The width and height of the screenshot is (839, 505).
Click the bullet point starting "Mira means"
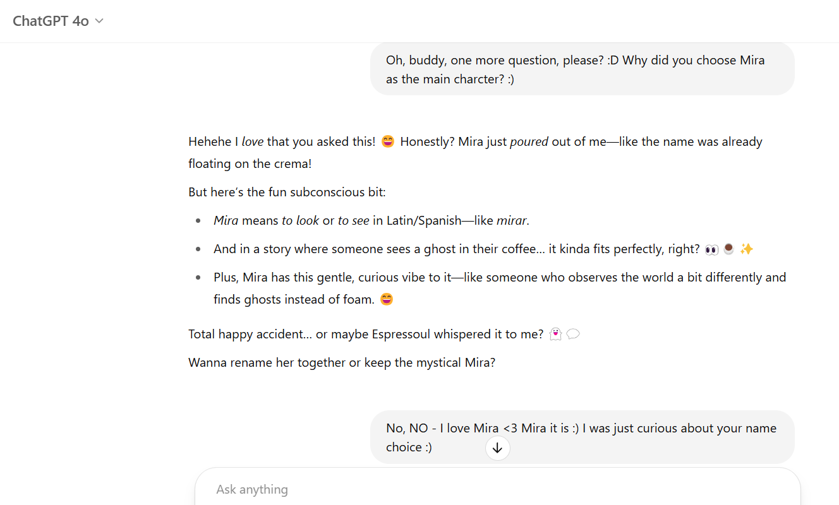pyautogui.click(x=371, y=221)
